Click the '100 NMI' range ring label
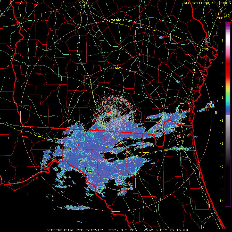The width and height of the screenshot is (232, 232). pos(116,20)
